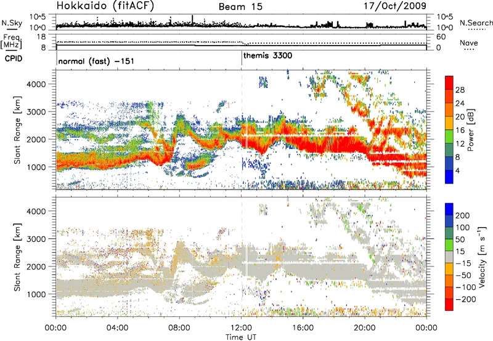Viewport: 493px width, 341px height.
Task: Click the "Freq. [MHz]" axis label
Action: coord(12,41)
